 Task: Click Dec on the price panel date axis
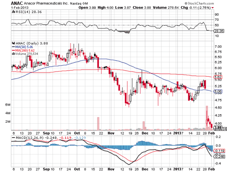coord(145,133)
